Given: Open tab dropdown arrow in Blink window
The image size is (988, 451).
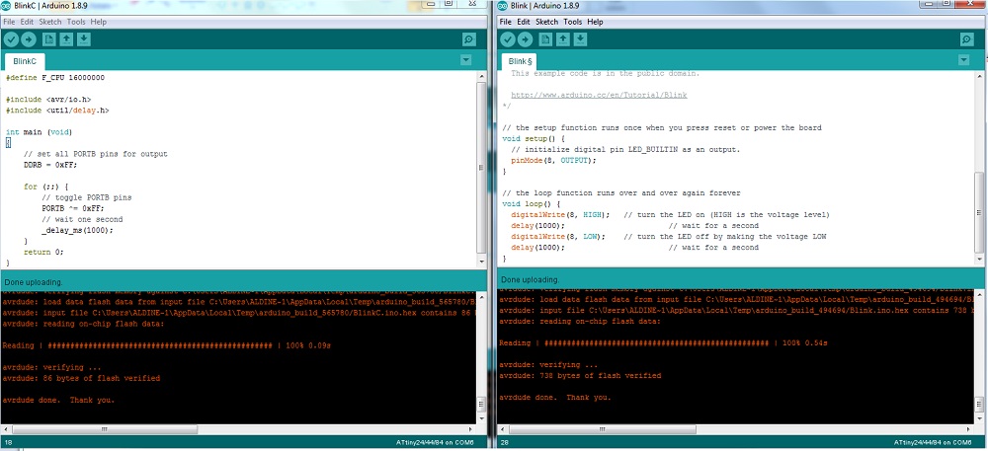Looking at the screenshot, I should pyautogui.click(x=963, y=60).
